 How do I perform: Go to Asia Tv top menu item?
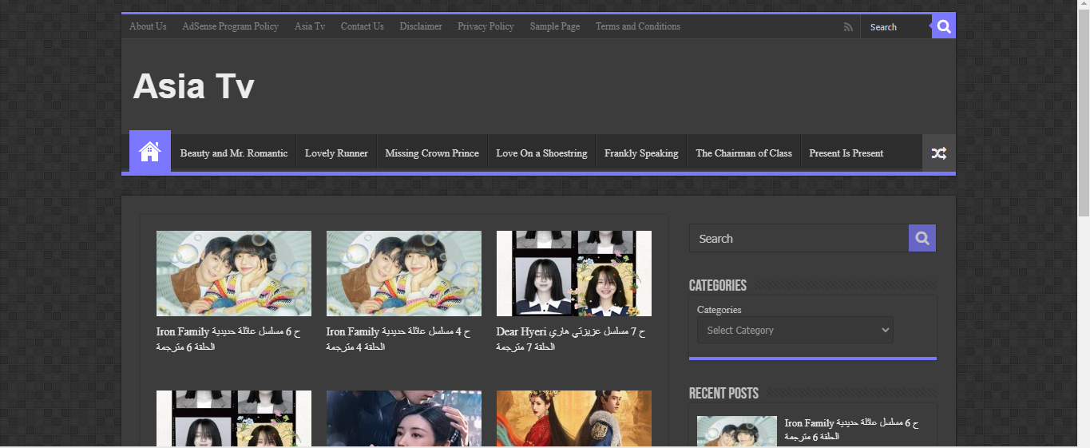310,26
